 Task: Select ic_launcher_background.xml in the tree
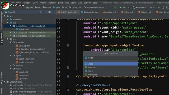(x=30, y=49)
